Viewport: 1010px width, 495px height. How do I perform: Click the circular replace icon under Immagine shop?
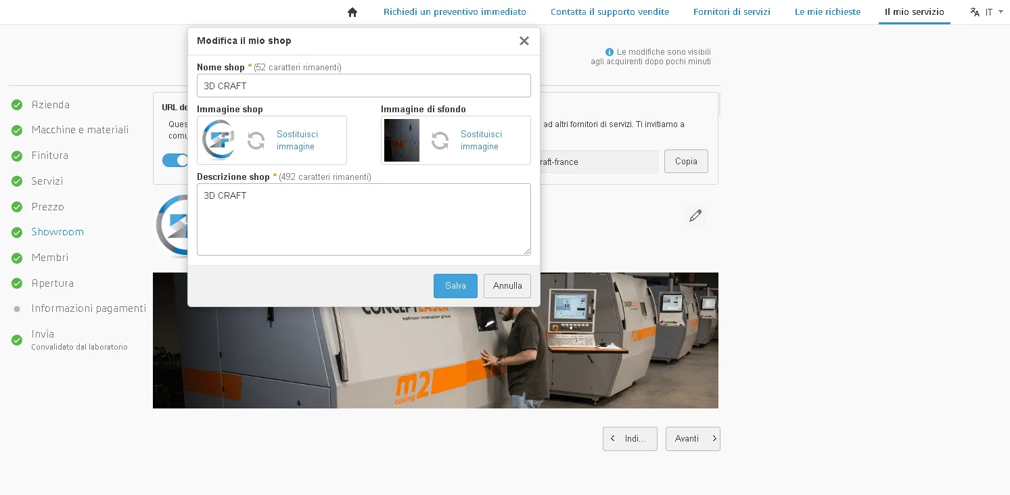click(256, 140)
